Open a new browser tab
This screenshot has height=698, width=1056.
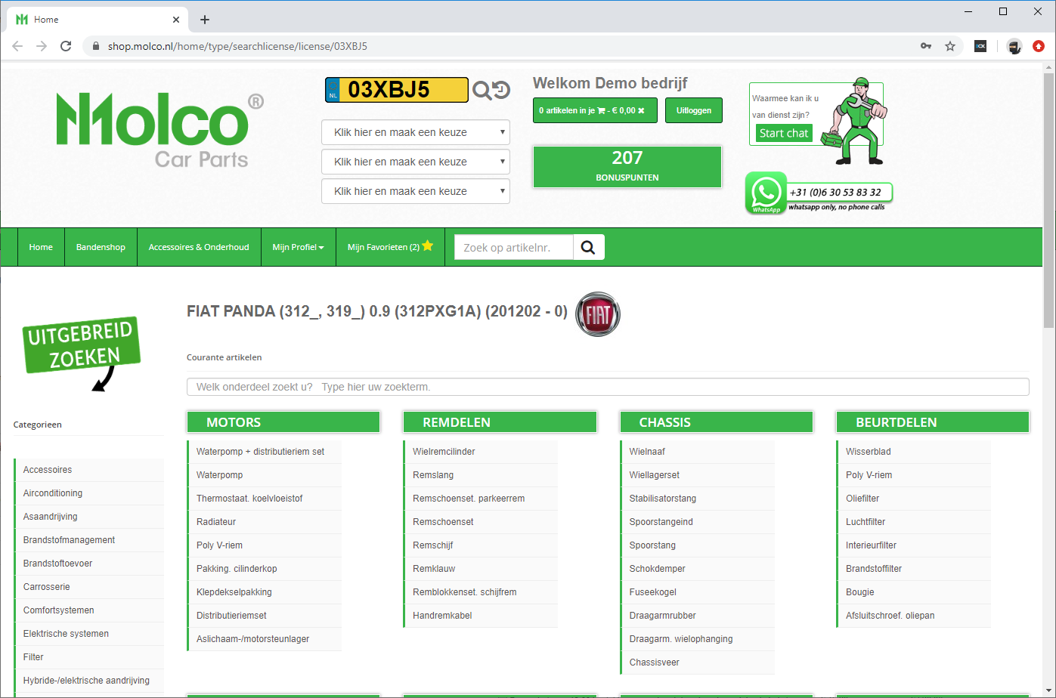tap(204, 20)
